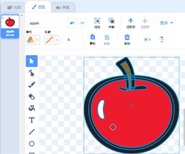Click the costume name field 'apple'
The height and width of the screenshot is (154, 185).
tap(45, 23)
